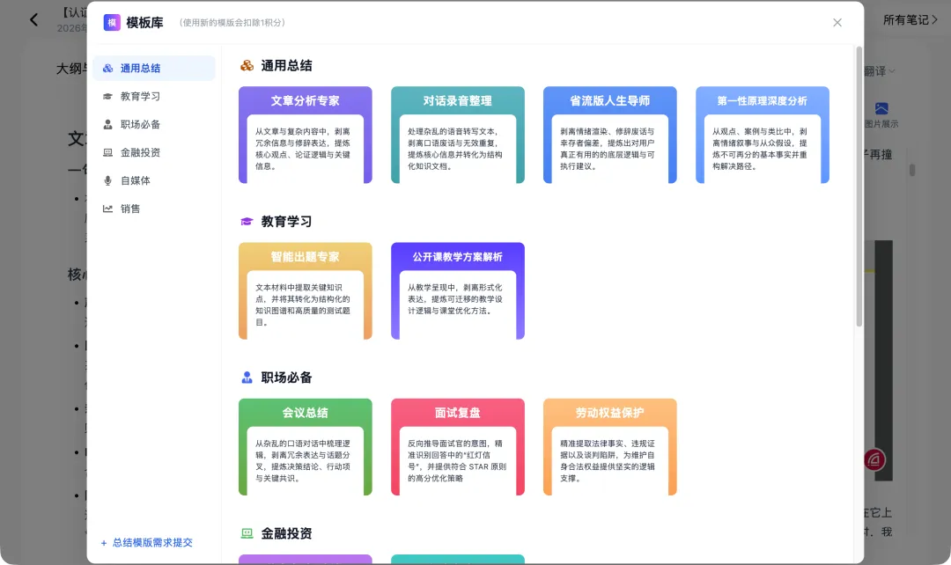
Task: Click the back arrow in top-left corner
Action: click(x=33, y=19)
